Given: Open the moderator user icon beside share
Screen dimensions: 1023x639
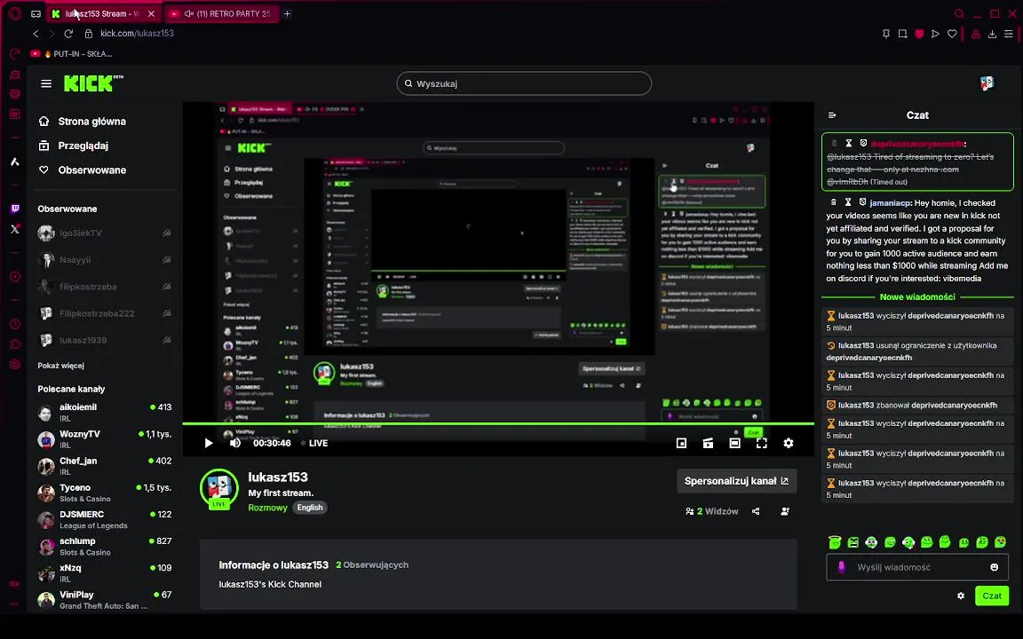Looking at the screenshot, I should [x=785, y=512].
